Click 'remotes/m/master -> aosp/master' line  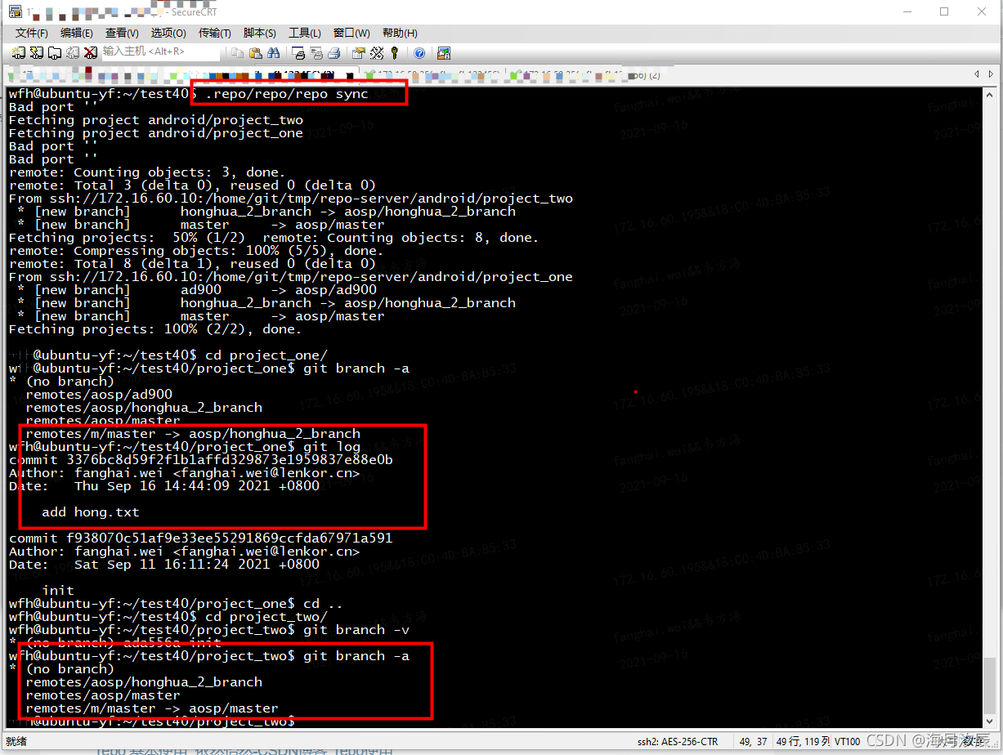[x=151, y=708]
